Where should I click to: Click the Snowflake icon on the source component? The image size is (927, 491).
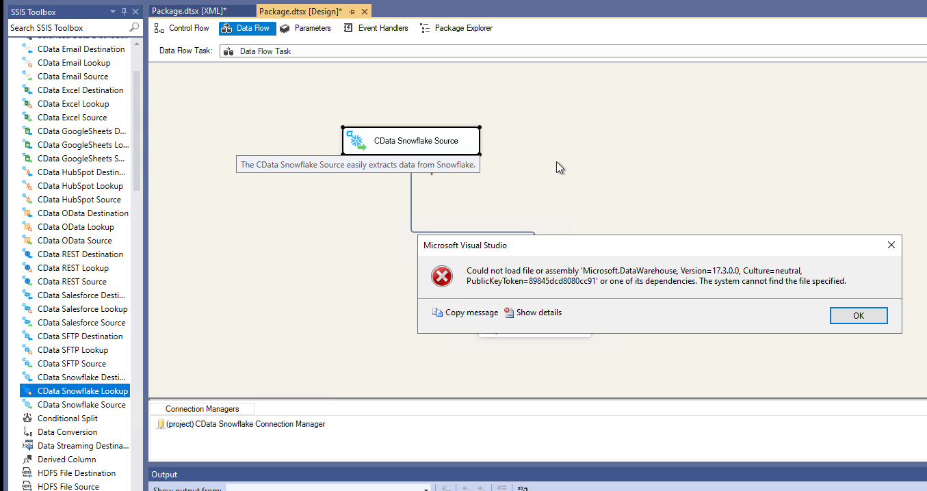coord(356,141)
